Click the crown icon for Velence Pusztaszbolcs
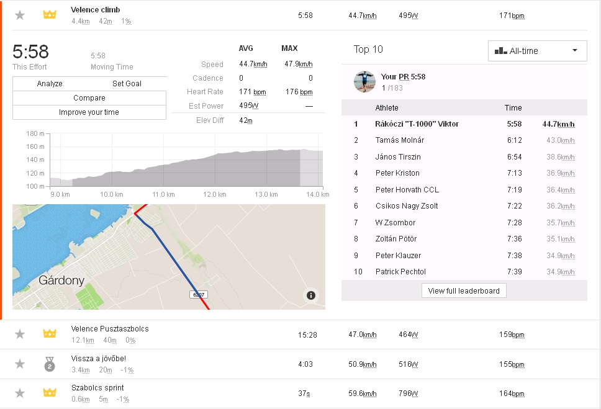This screenshot has height=409, width=601. (50, 334)
